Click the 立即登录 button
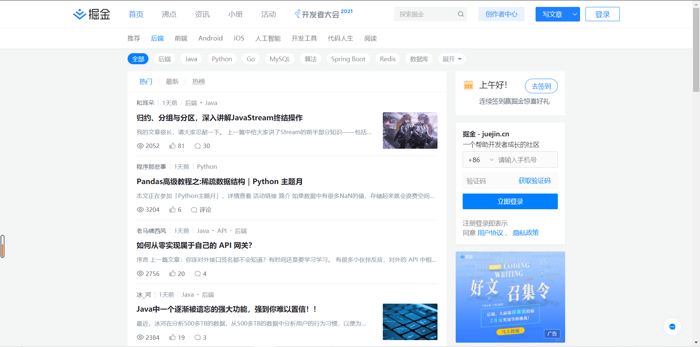 click(x=510, y=202)
